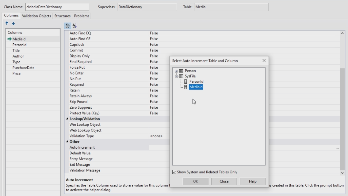Collapse the SysFile table node

click(176, 76)
